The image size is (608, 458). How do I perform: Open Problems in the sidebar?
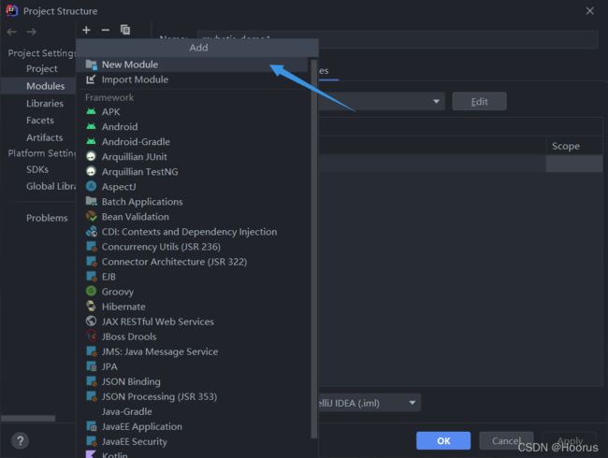coord(47,218)
